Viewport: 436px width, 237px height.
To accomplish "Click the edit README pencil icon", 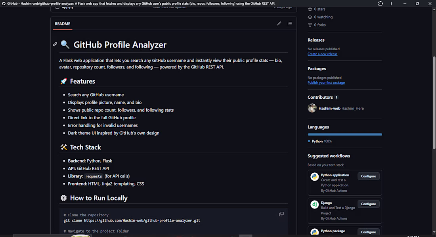I will [x=279, y=24].
